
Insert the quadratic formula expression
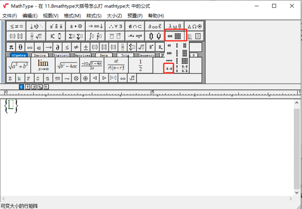[x=92, y=65]
